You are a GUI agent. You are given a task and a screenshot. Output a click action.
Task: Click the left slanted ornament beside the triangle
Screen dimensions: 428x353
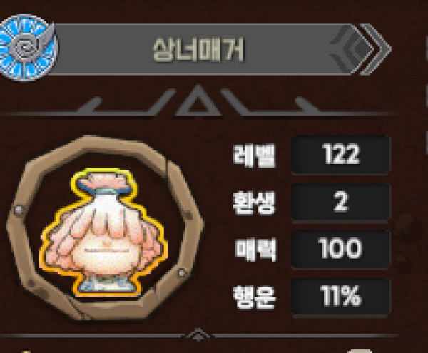pos(126,103)
